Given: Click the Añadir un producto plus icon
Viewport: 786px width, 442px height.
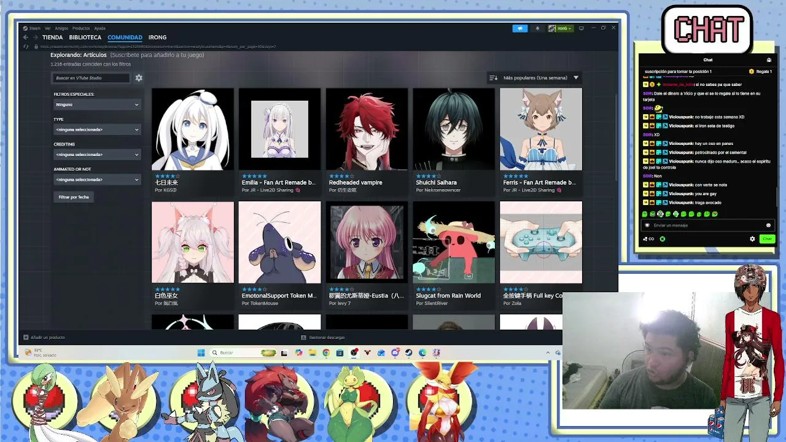Looking at the screenshot, I should 26,337.
